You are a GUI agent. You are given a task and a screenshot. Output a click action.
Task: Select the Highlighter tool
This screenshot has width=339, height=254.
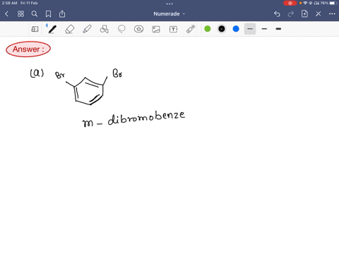click(87, 29)
